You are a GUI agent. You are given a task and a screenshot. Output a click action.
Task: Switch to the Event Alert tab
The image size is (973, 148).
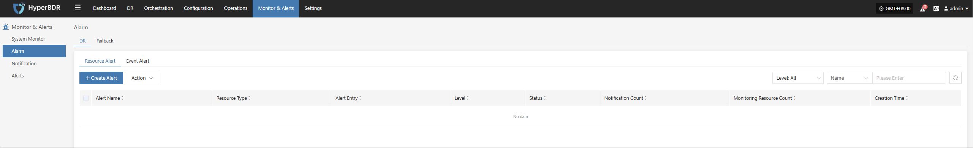click(x=138, y=61)
